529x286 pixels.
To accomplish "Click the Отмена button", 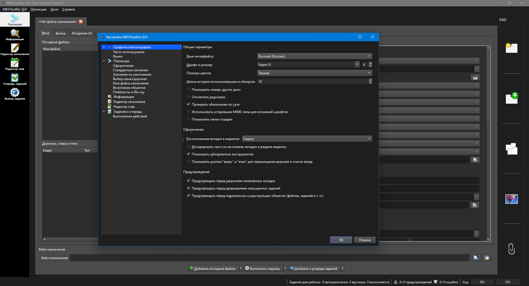I will [x=365, y=240].
